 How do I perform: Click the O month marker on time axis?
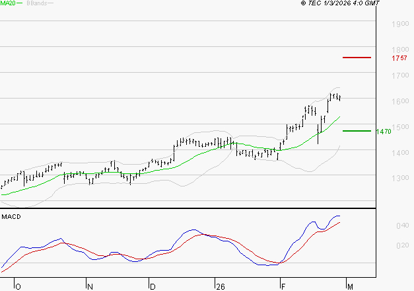[18, 287]
